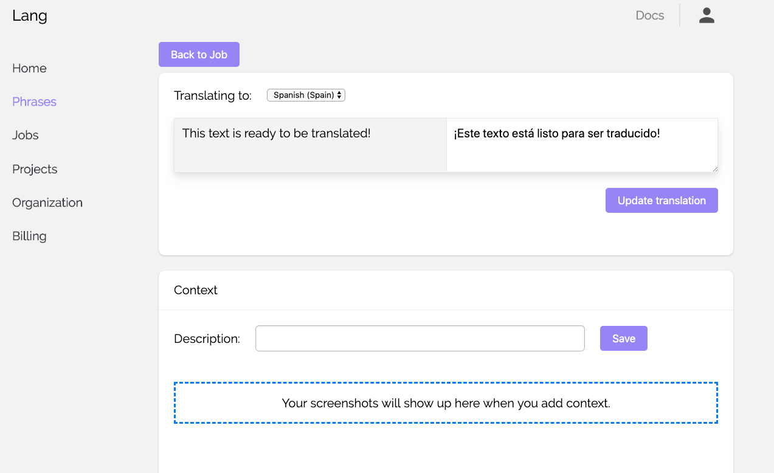The image size is (774, 473).
Task: Open the Docs link
Action: click(649, 16)
